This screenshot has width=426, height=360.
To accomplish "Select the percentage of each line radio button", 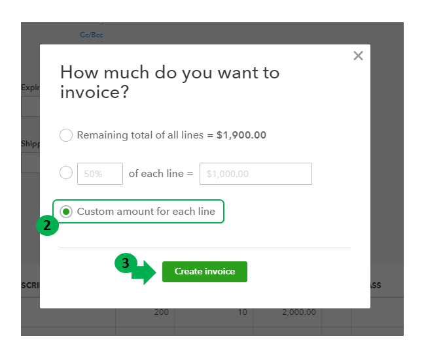I will 66,173.
